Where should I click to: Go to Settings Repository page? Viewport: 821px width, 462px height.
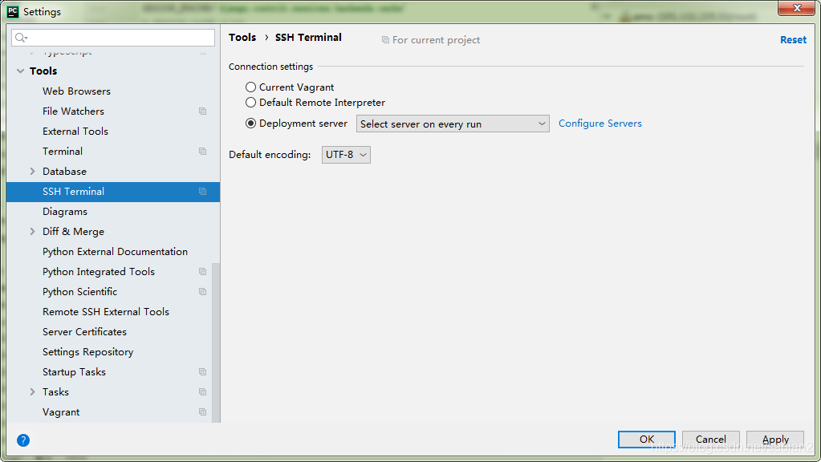click(88, 351)
